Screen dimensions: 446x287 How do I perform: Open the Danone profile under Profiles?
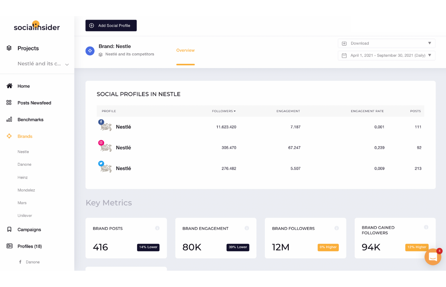(x=33, y=262)
